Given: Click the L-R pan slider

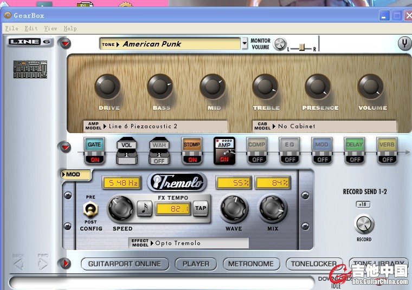Looking at the screenshot, I should point(302,48).
